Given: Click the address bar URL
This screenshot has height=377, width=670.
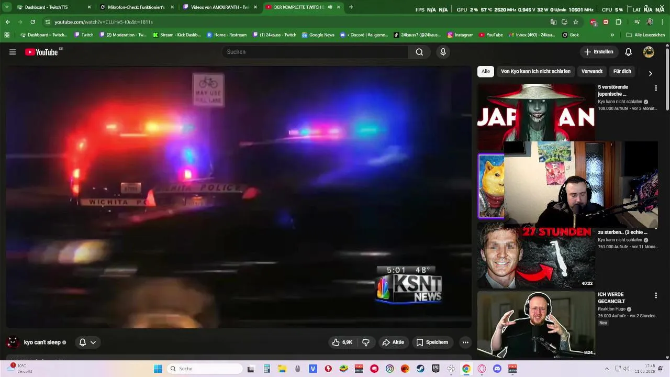Looking at the screenshot, I should pos(104,22).
